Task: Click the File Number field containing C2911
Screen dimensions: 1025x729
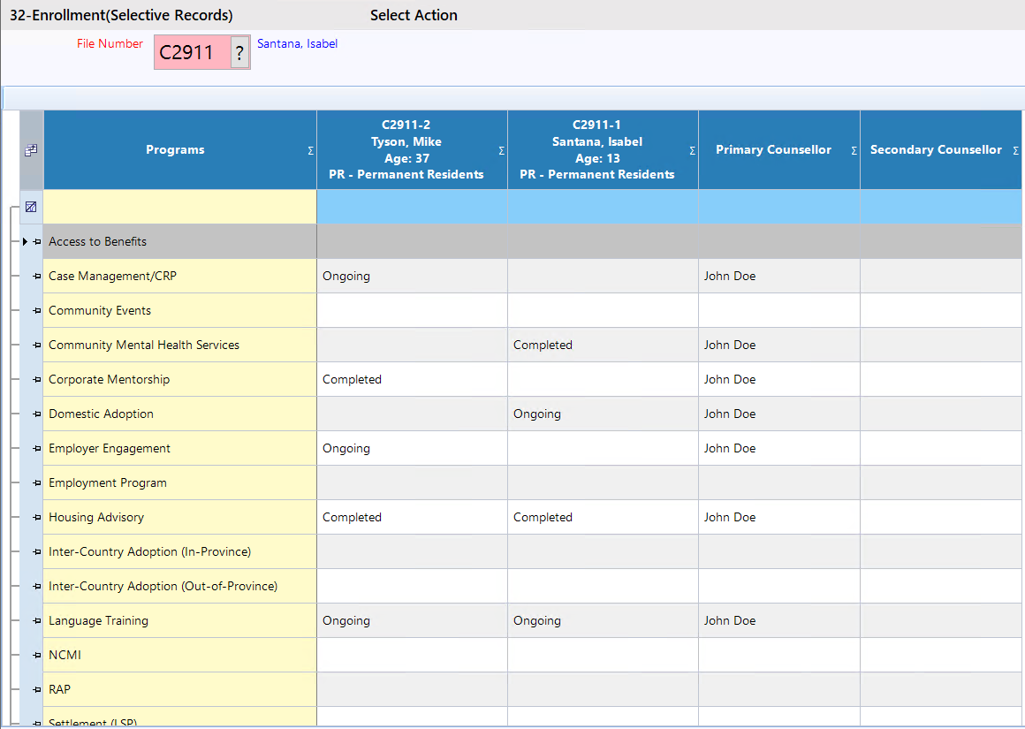Action: 193,52
